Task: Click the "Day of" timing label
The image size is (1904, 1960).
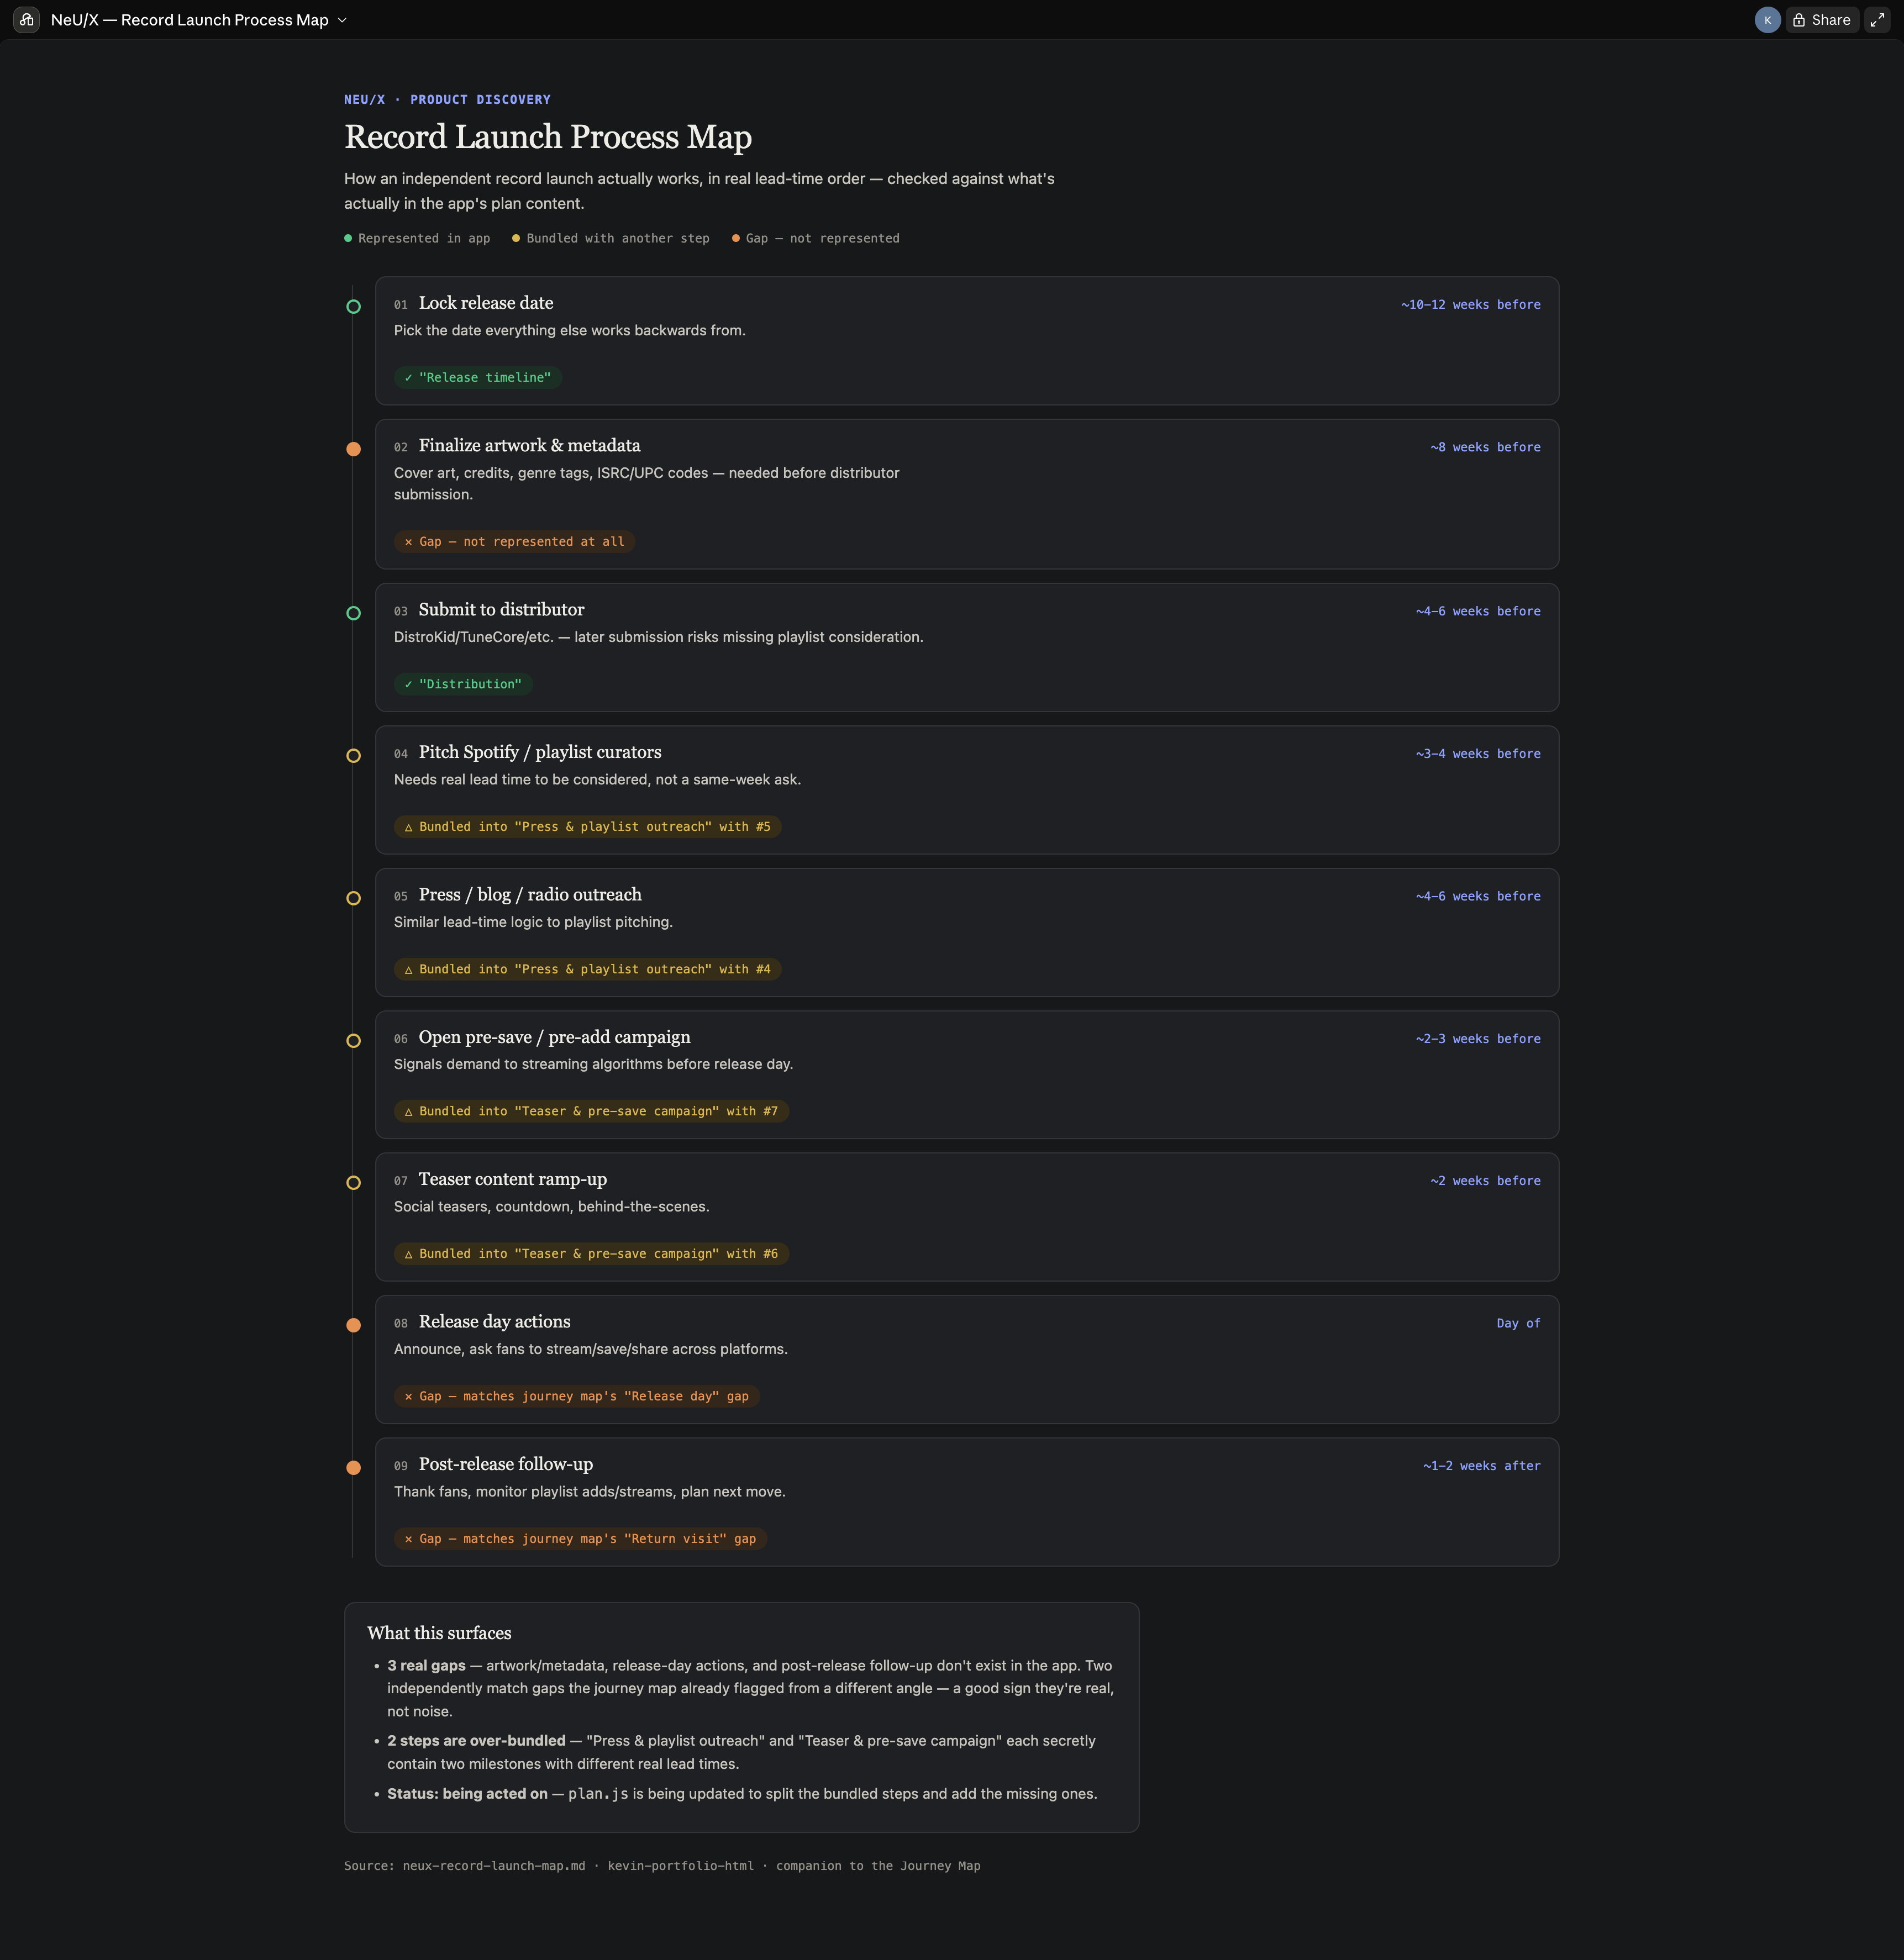Action: [1518, 1323]
